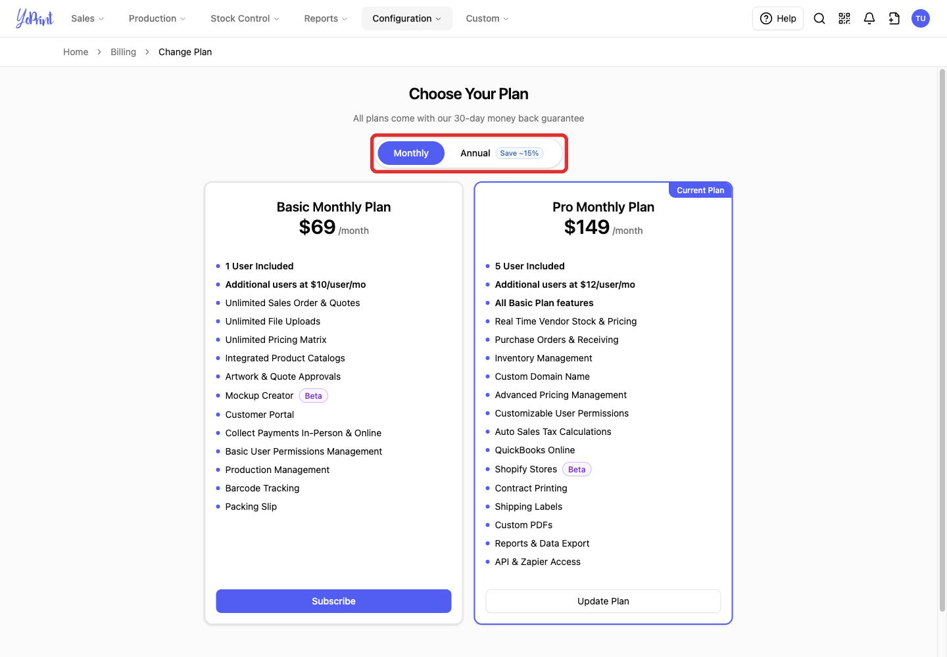Click the $149 price text

[x=587, y=227]
